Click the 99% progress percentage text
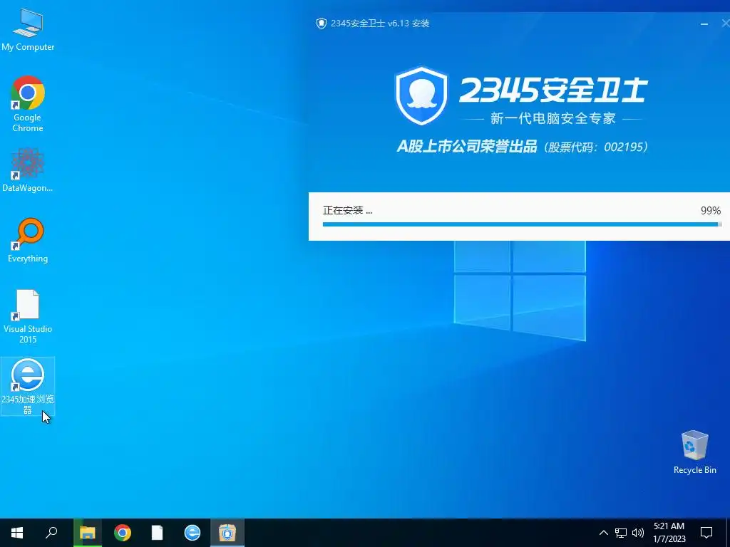This screenshot has height=547, width=730. click(711, 210)
